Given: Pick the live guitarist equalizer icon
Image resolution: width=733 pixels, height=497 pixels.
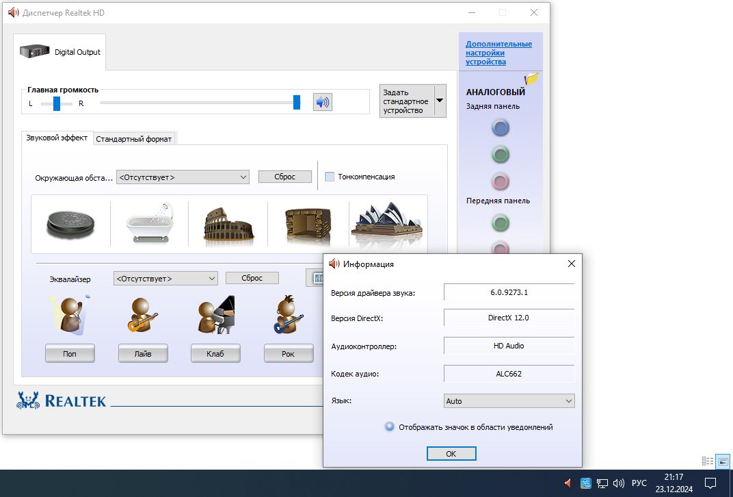Looking at the screenshot, I should pyautogui.click(x=143, y=314).
